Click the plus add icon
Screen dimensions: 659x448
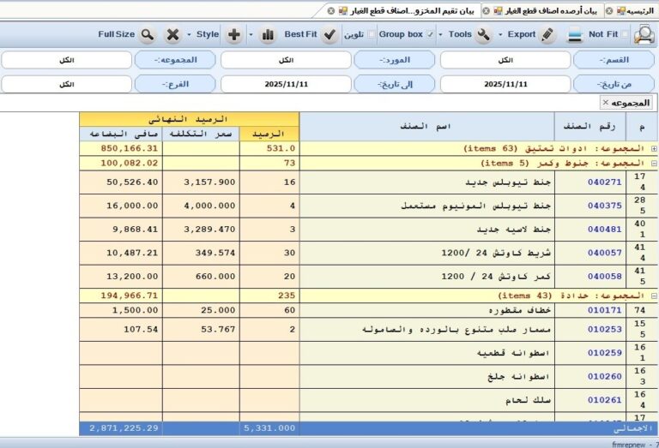tap(234, 34)
